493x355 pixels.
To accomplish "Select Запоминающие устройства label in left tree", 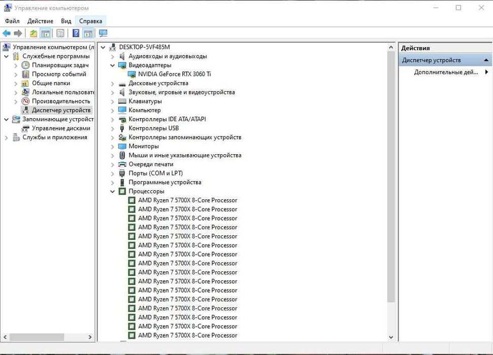I will click(x=58, y=119).
